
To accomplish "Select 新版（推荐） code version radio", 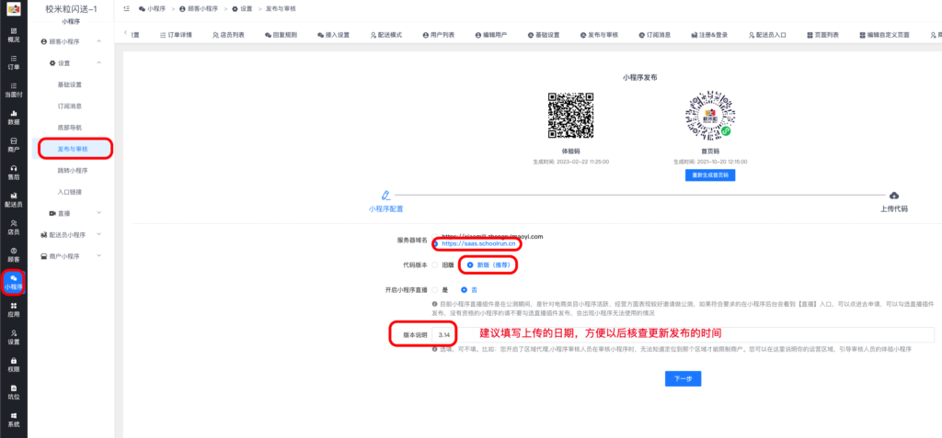I will point(471,264).
